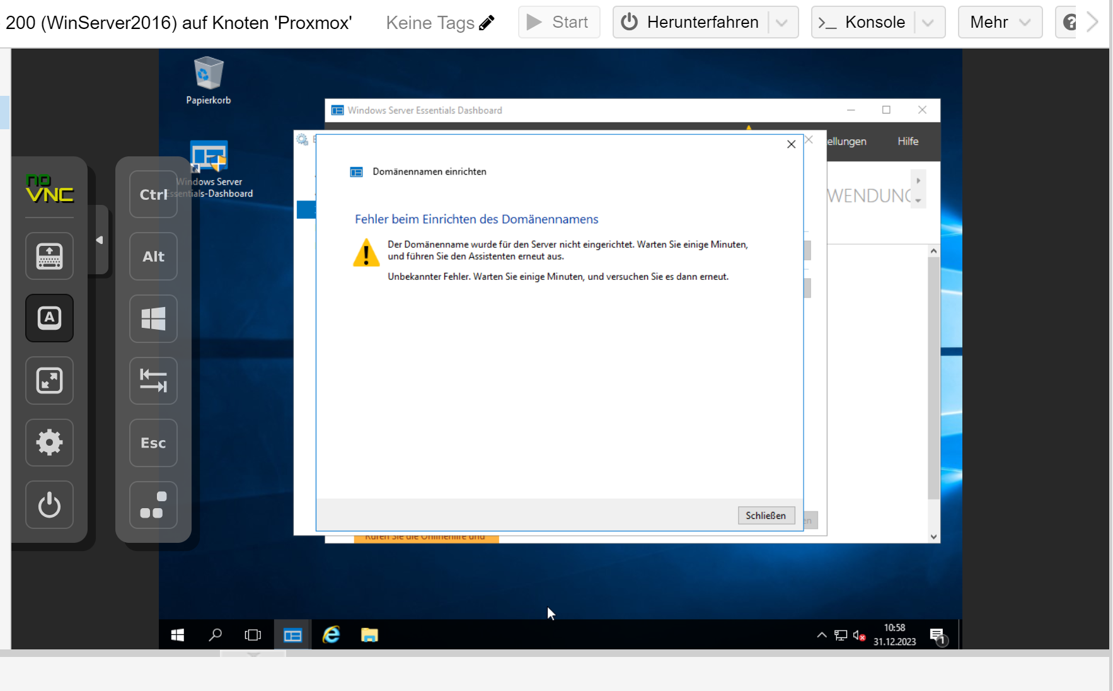
Task: Show the virtual keyboard in noVNC
Action: pos(49,256)
